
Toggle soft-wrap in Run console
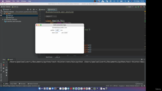coord(7,67)
